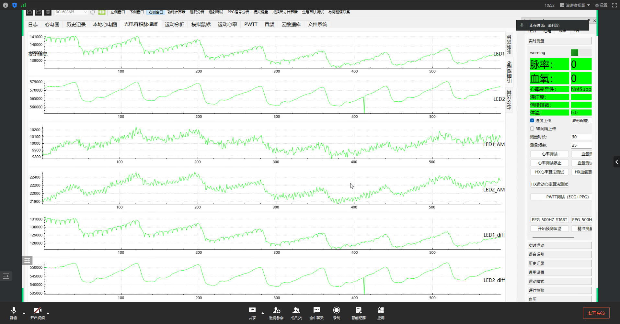This screenshot has width=620, height=324.
Task: Switch to the 运动分析 tab
Action: pos(174,24)
